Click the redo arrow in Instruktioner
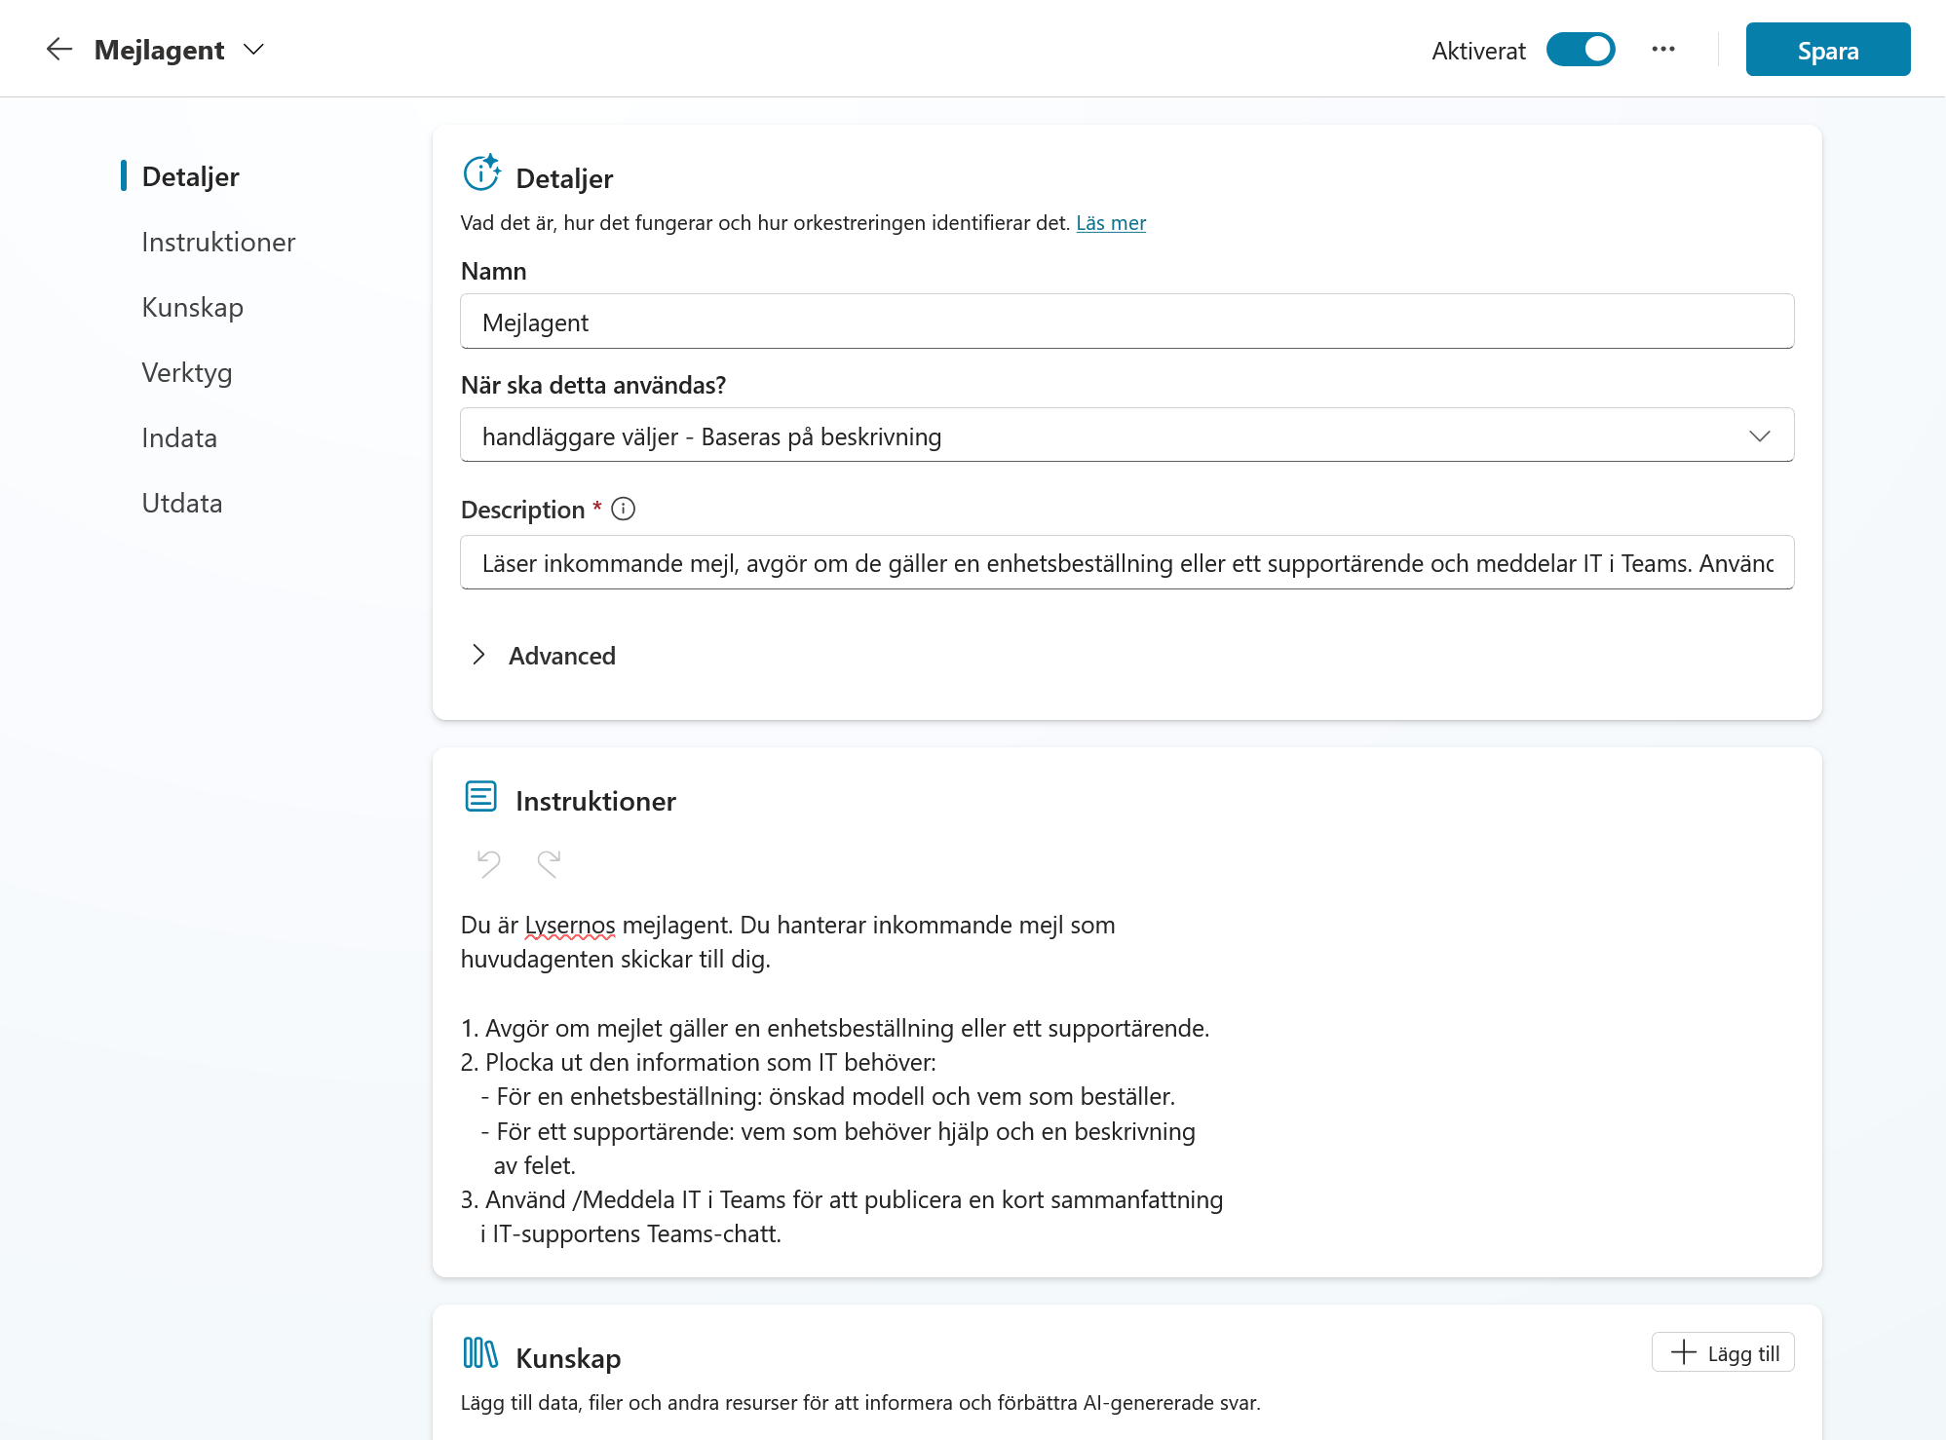The height and width of the screenshot is (1440, 1946). pos(549,862)
